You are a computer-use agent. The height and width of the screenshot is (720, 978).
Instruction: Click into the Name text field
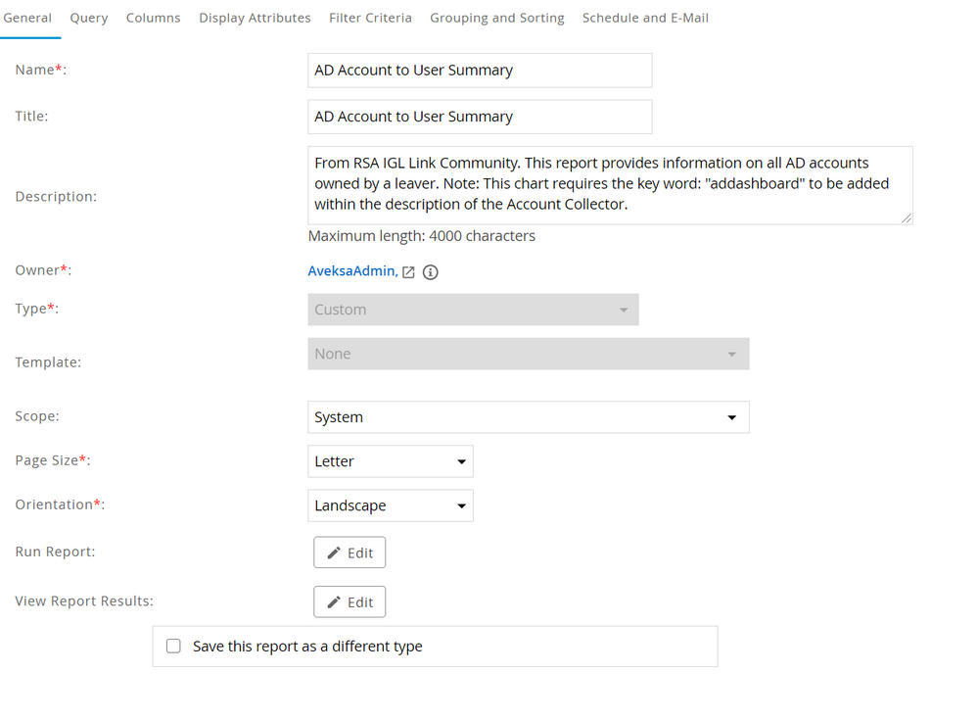pyautogui.click(x=479, y=71)
